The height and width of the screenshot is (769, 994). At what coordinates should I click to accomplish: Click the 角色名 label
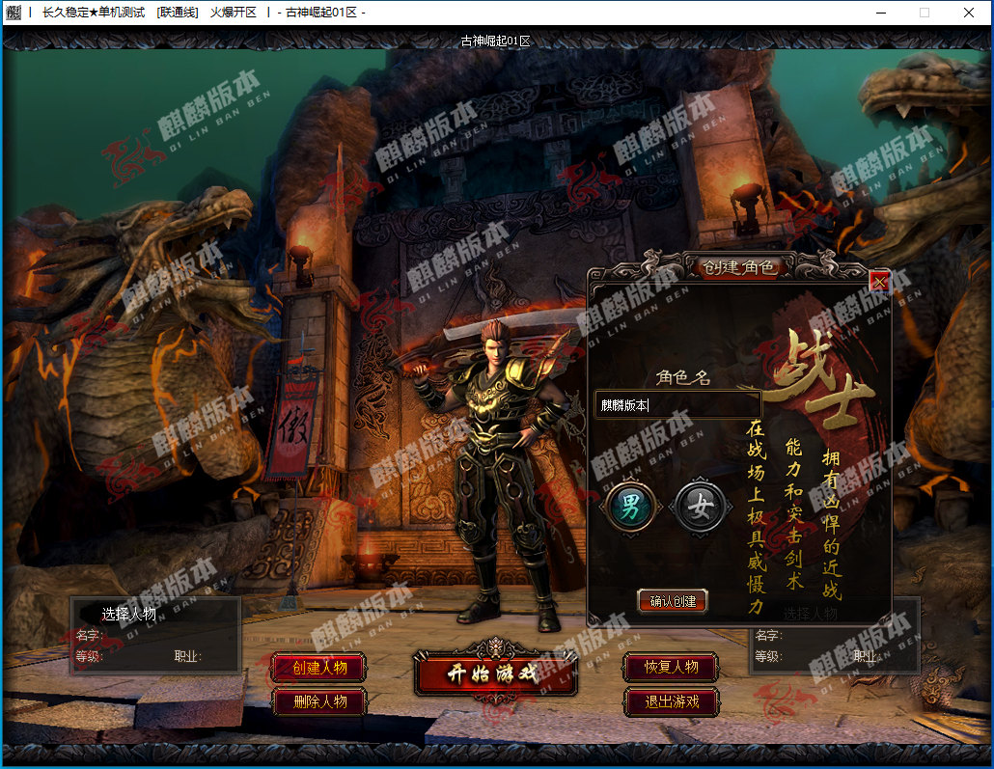[682, 377]
